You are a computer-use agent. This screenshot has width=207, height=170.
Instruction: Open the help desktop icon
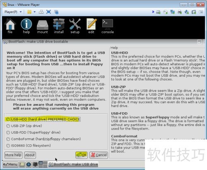pyautogui.click(x=26, y=26)
